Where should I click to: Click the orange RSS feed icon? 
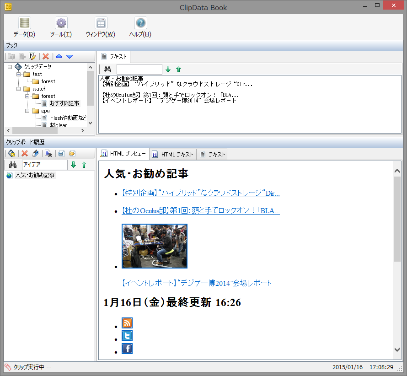point(127,323)
